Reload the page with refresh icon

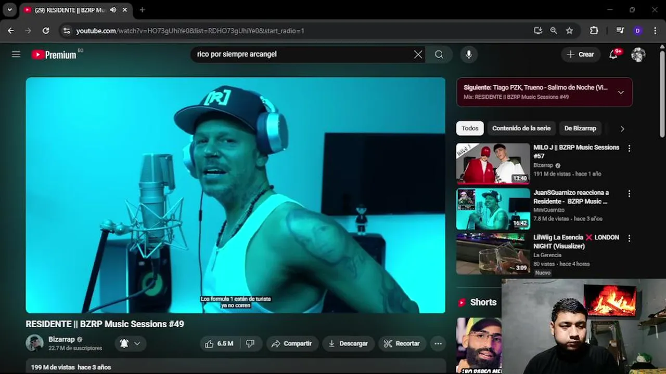pyautogui.click(x=46, y=31)
